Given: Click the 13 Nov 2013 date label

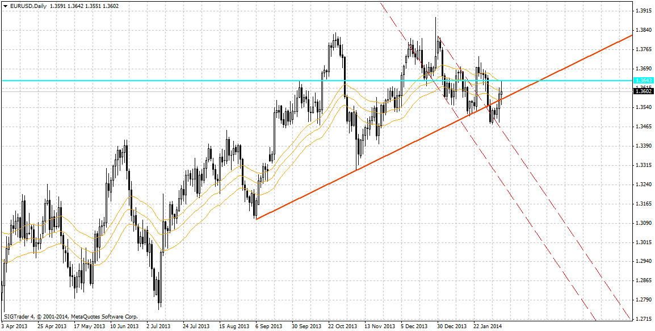Looking at the screenshot, I should pos(379,326).
